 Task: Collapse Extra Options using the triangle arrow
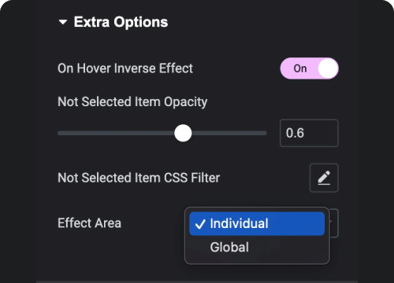63,22
